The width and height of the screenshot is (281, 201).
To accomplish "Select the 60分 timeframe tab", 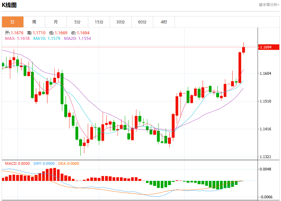I will click(x=142, y=22).
